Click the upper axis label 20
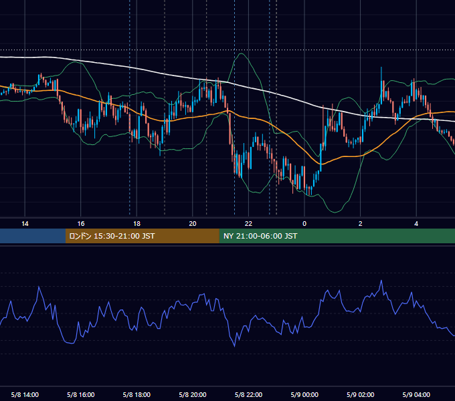455x401 pixels. tap(193, 224)
